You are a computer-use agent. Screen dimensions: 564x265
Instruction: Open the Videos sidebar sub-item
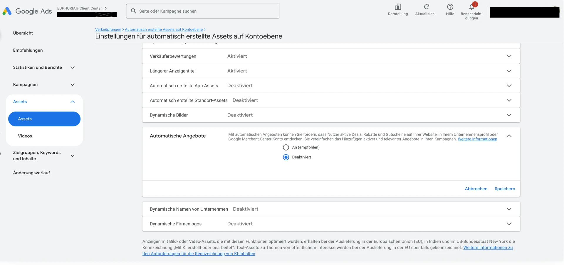point(25,136)
